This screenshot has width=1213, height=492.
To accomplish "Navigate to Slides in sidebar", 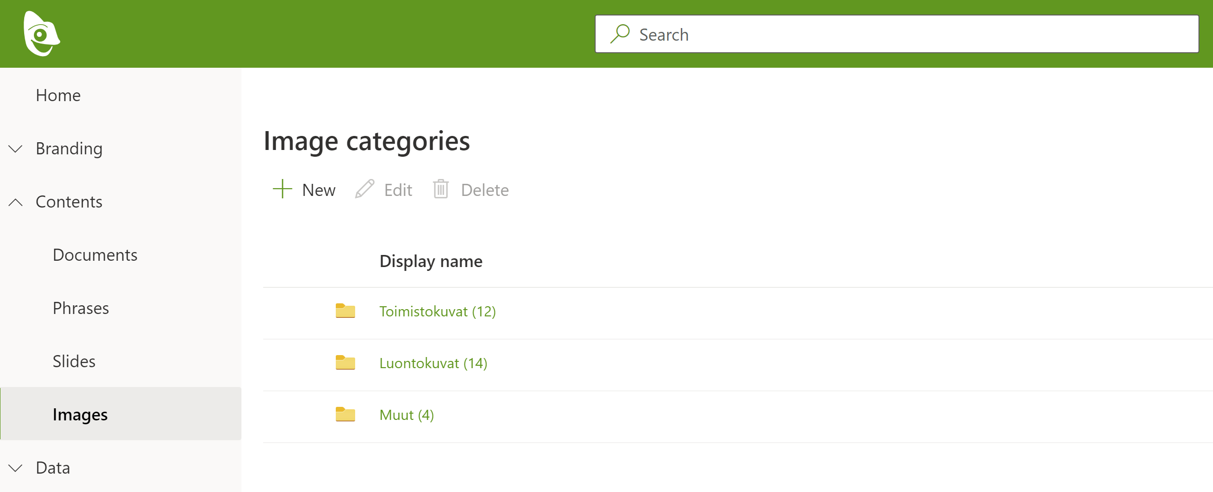I will coord(74,361).
